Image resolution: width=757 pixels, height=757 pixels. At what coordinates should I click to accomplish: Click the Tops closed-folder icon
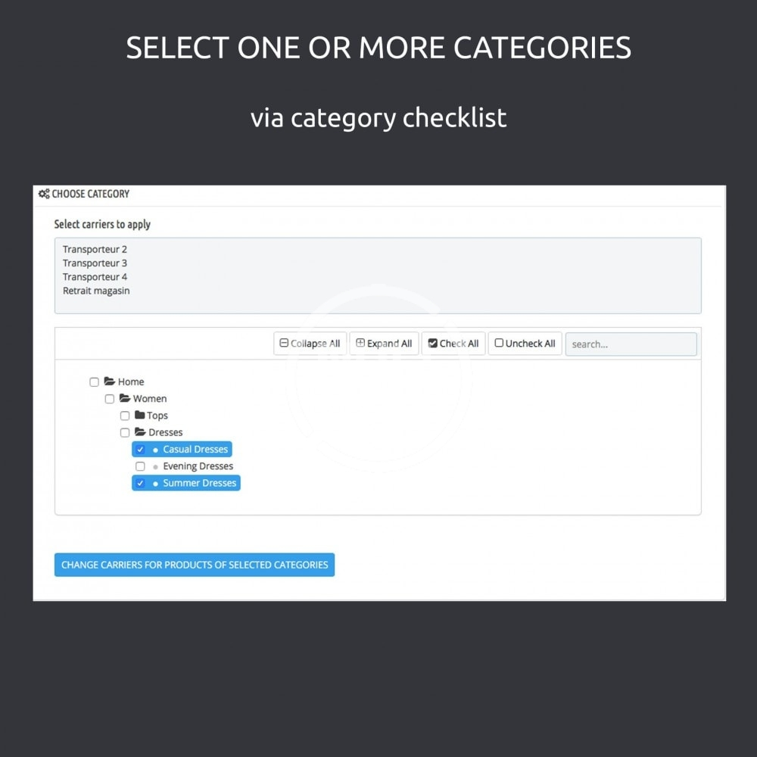coord(140,415)
